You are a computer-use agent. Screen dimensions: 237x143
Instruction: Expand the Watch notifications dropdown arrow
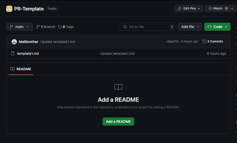[232, 8]
